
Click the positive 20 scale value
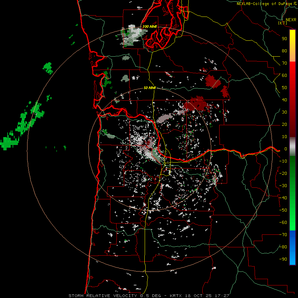coord(284,124)
